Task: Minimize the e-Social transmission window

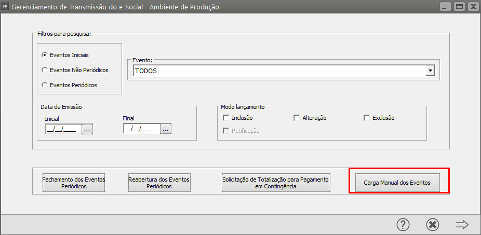Action: point(445,6)
